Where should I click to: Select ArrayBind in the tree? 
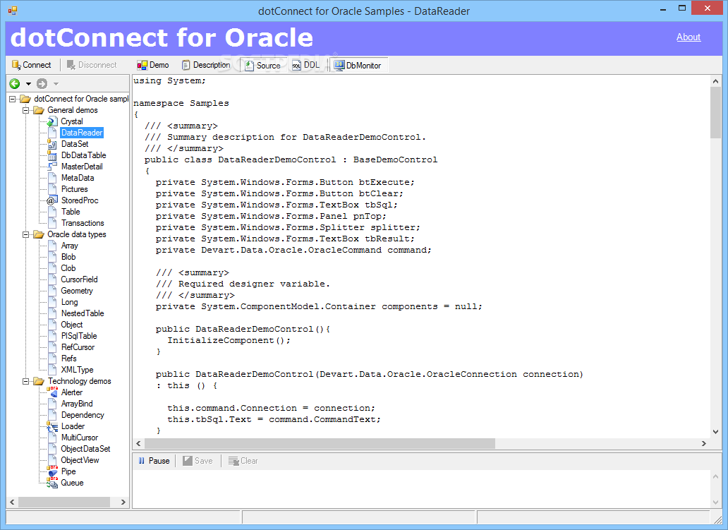pos(77,404)
